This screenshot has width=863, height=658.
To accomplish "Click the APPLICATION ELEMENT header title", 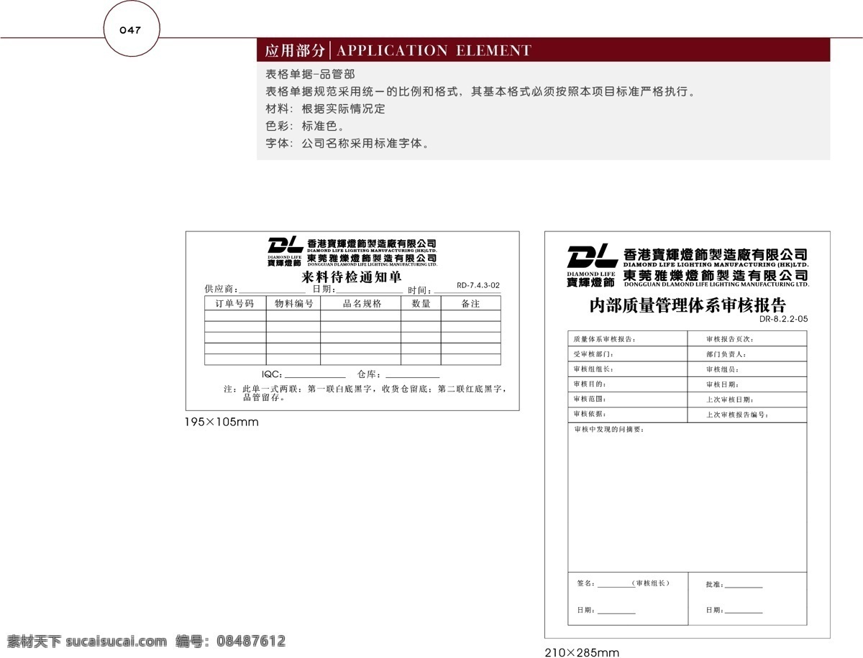I will pos(434,50).
